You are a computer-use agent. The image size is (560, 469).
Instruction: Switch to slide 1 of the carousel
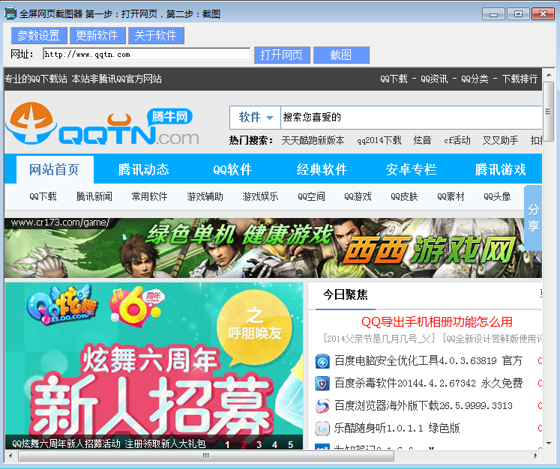pos(227,445)
